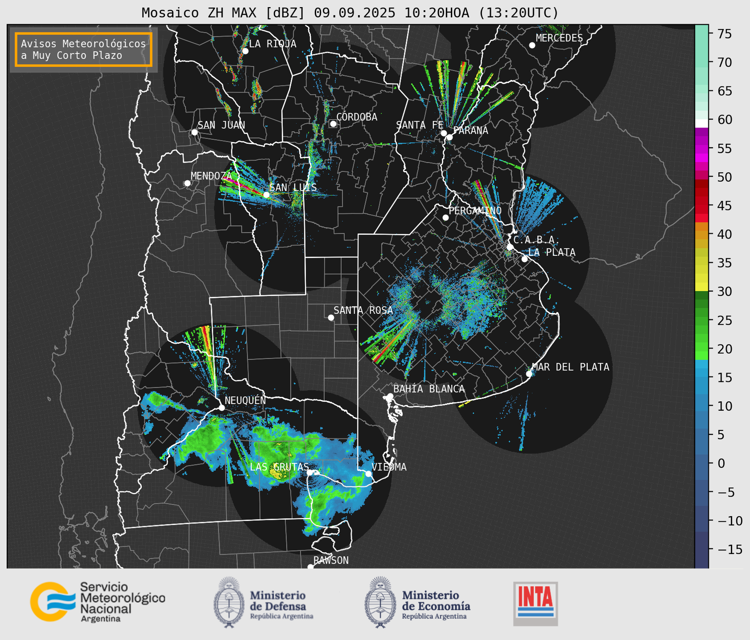Click the yellow 30 dBZ band on colorbar
This screenshot has height=640, width=750.
point(702,287)
